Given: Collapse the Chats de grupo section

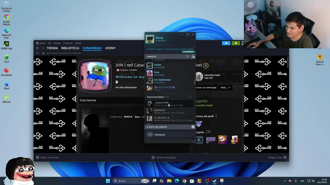Looking at the screenshot, I should (x=146, y=127).
